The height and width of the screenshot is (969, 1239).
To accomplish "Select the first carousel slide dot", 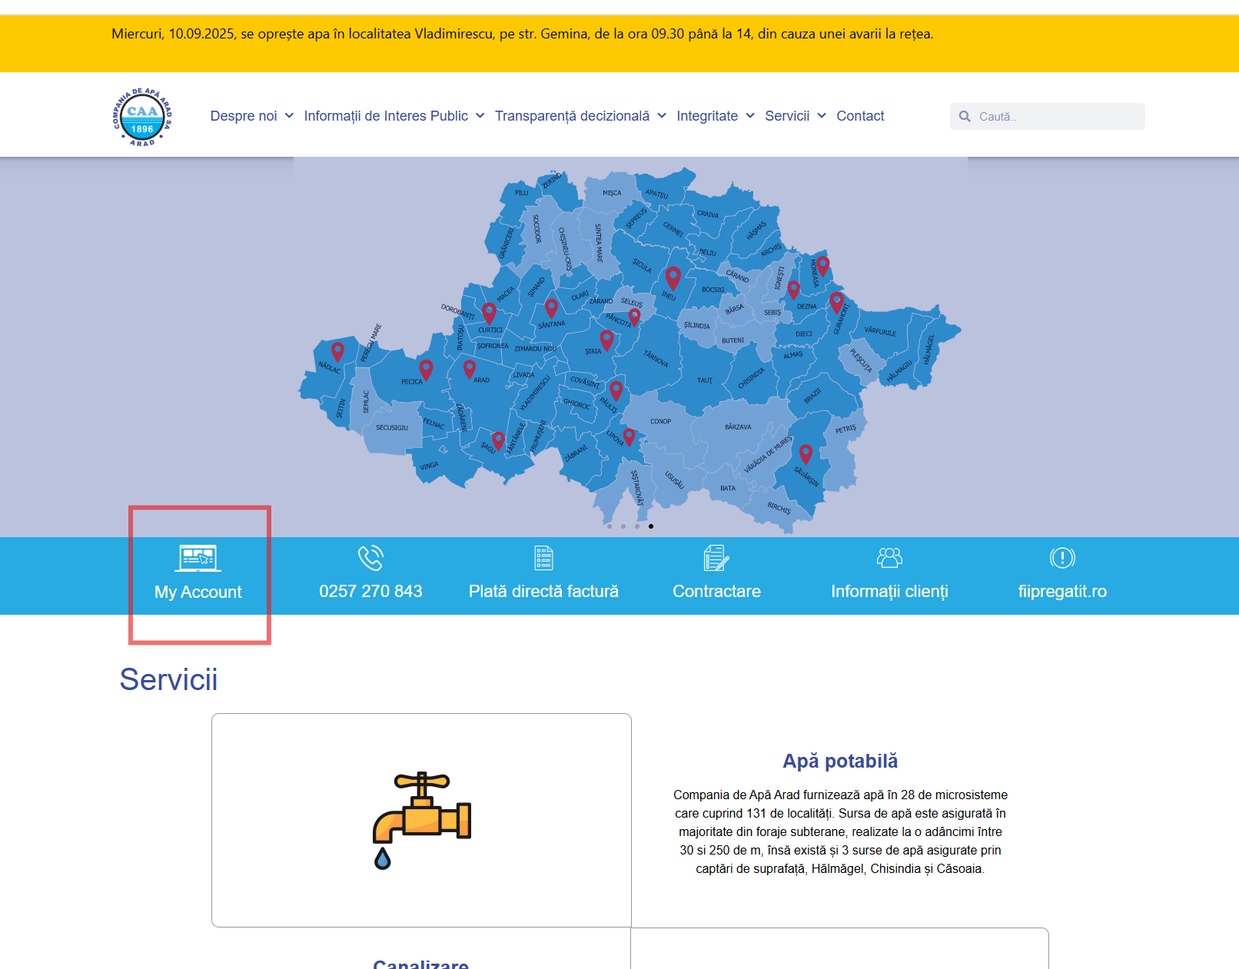I will point(610,527).
